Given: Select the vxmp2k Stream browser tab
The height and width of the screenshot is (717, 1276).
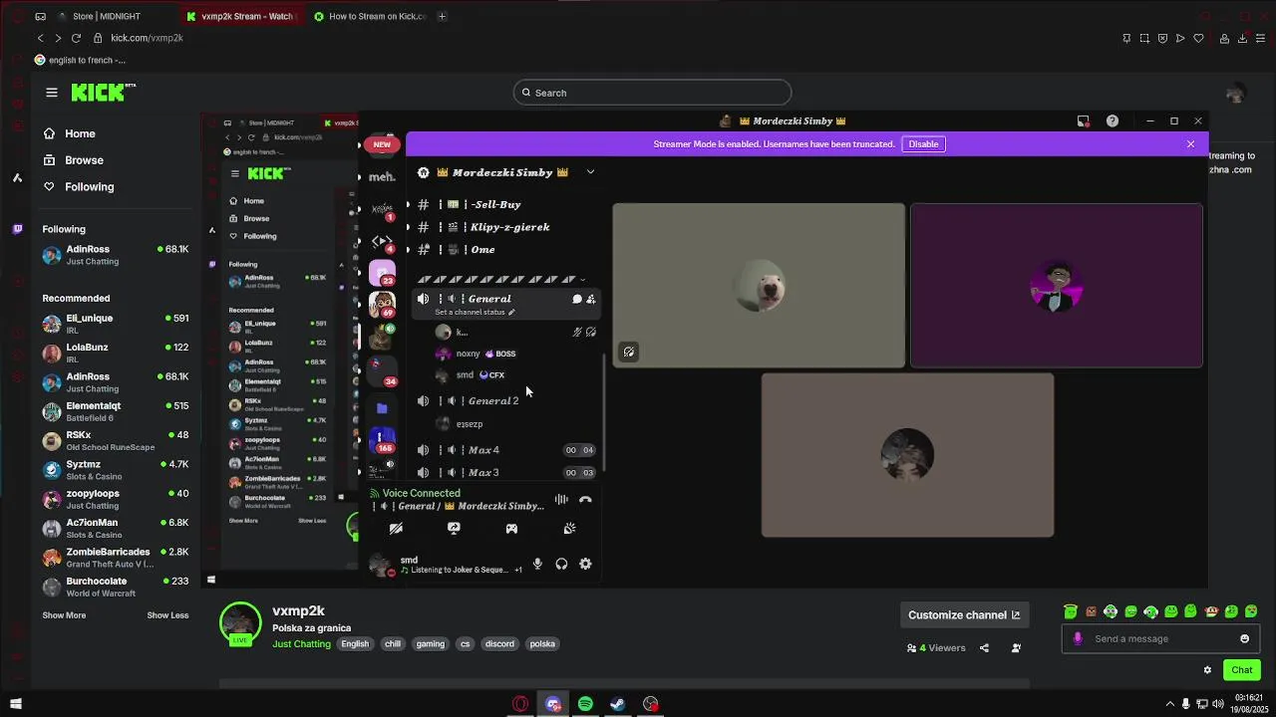Looking at the screenshot, I should pos(242,16).
